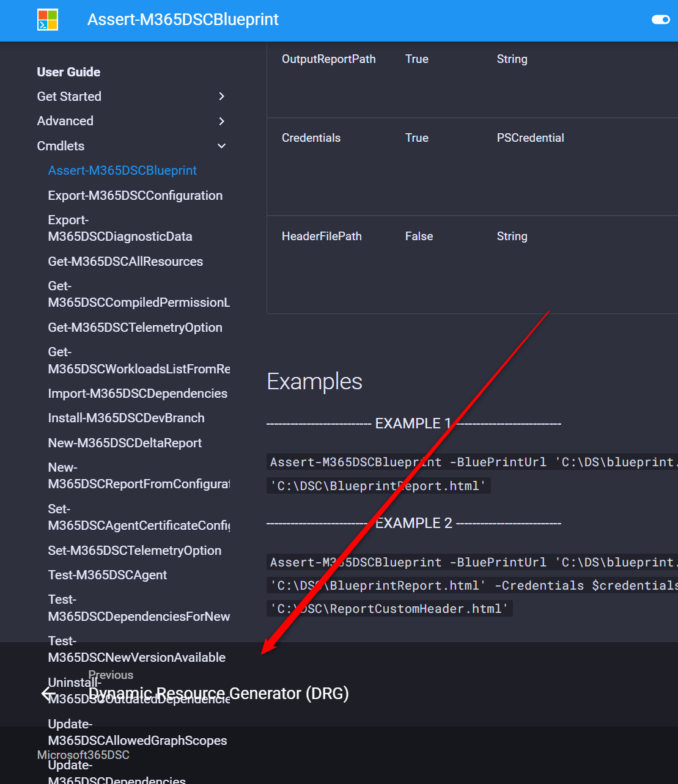Image resolution: width=678 pixels, height=784 pixels.
Task: Open Import-M365DSCDependencies page
Action: [x=138, y=394]
